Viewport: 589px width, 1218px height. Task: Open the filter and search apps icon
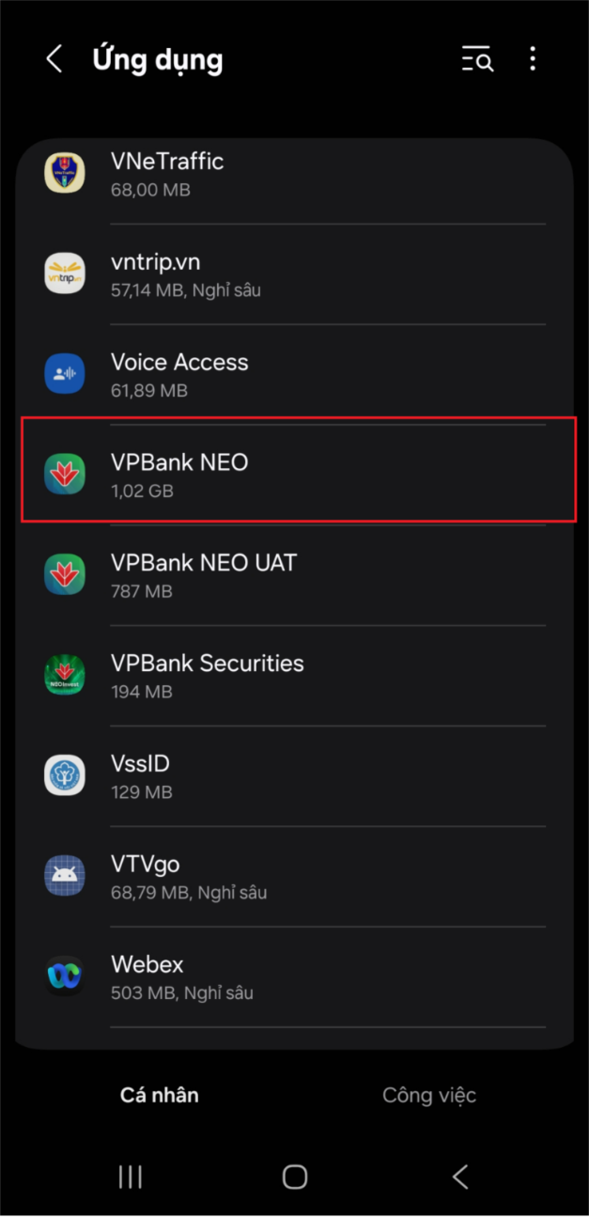coord(477,59)
